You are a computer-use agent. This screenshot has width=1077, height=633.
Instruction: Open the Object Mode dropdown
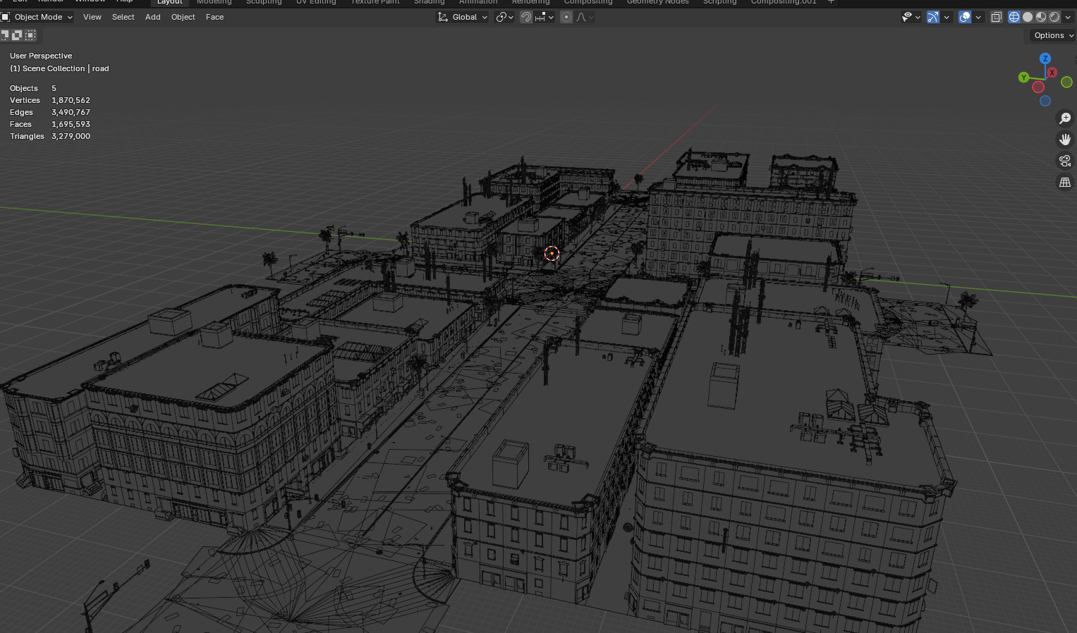point(37,17)
